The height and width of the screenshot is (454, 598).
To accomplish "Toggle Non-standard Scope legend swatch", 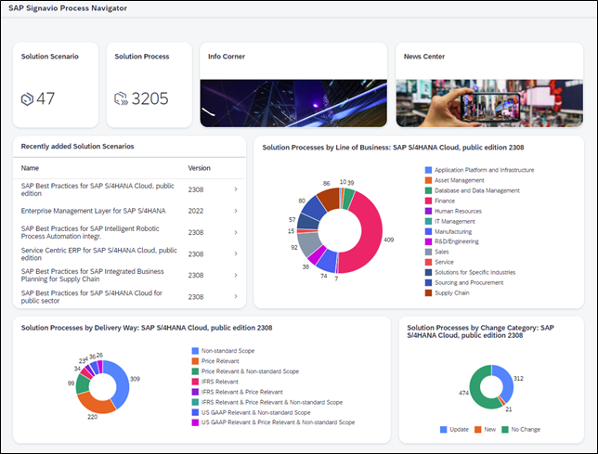I will click(195, 351).
